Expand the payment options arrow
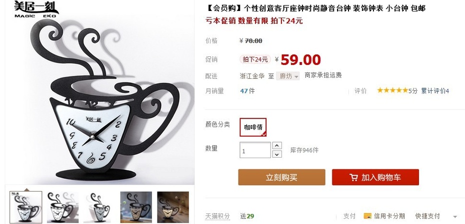The image size is (465, 224). [x=455, y=217]
